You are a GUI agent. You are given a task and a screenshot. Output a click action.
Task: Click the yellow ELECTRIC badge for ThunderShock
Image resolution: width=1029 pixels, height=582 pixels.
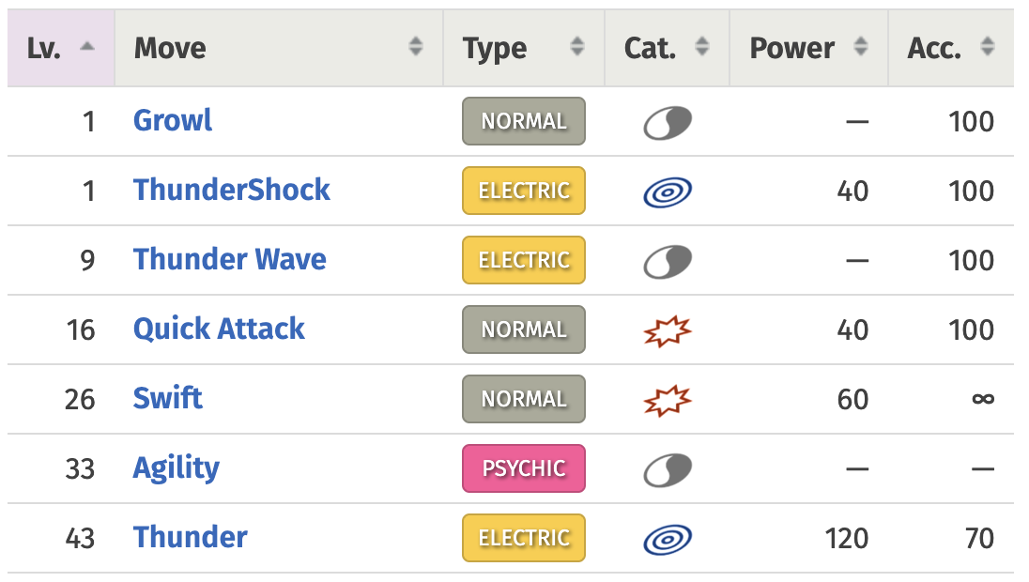coord(523,190)
